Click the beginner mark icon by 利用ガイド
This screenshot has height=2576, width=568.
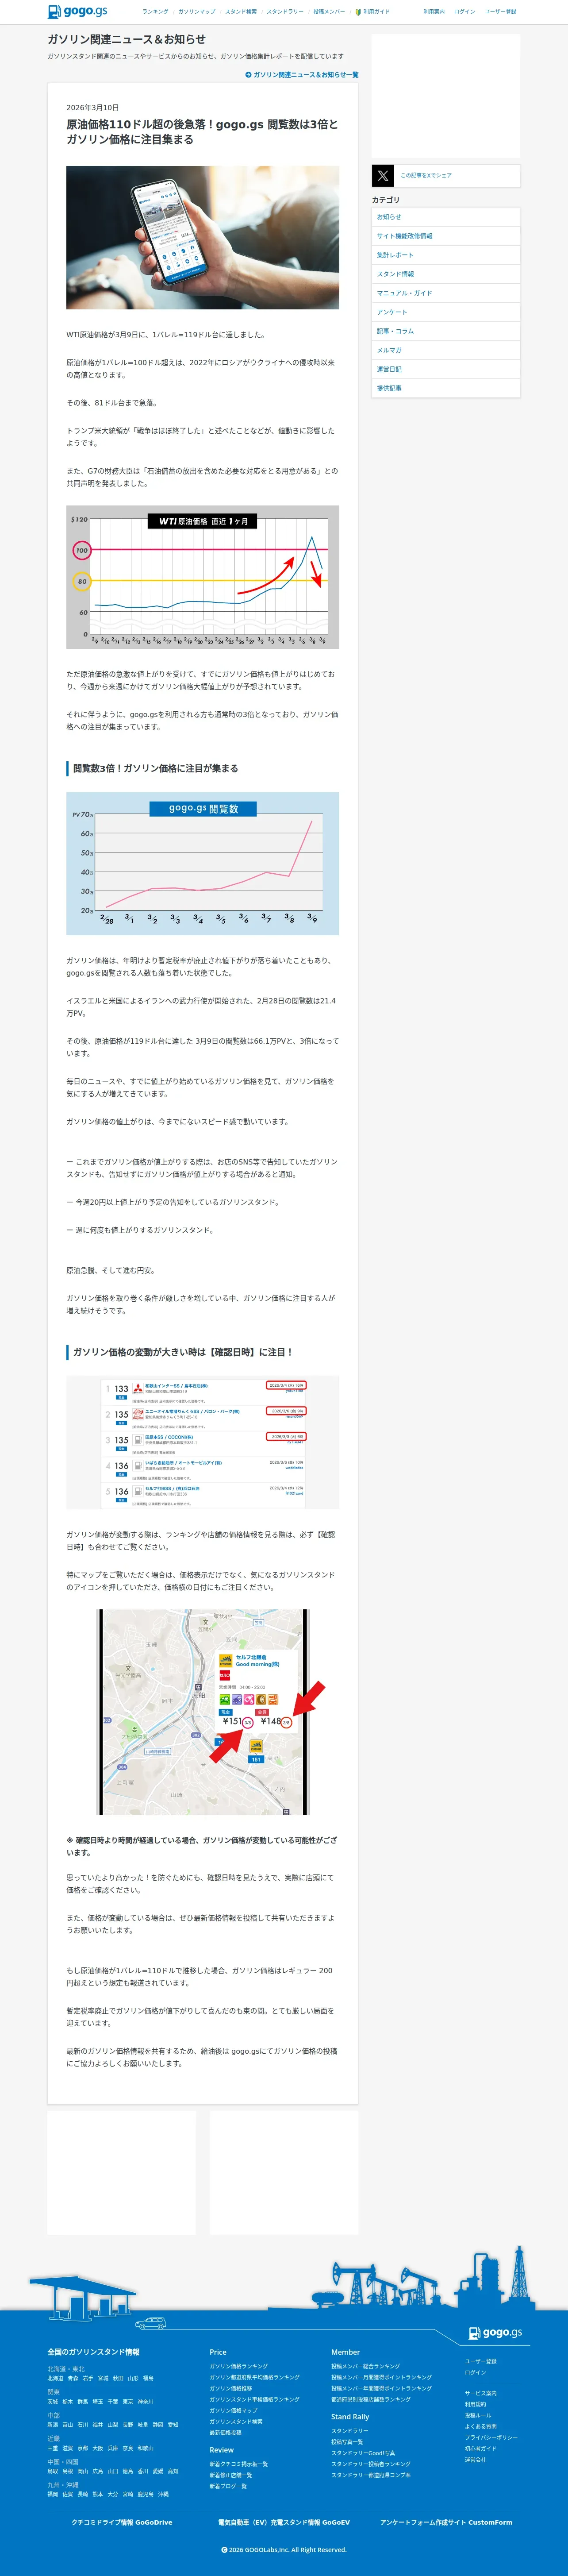click(357, 11)
